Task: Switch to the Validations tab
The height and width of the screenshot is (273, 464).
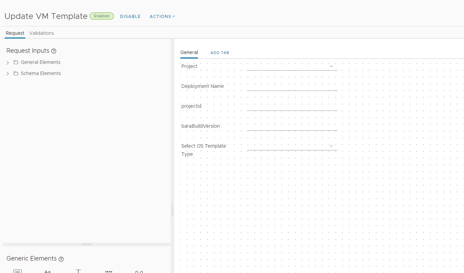Action: (x=42, y=33)
